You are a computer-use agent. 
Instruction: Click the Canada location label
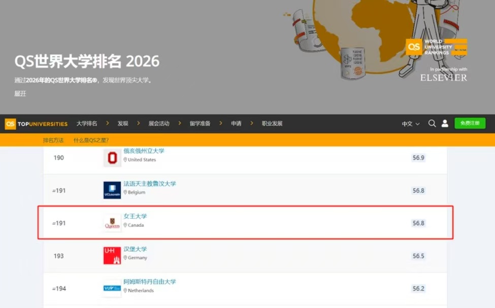pos(134,225)
